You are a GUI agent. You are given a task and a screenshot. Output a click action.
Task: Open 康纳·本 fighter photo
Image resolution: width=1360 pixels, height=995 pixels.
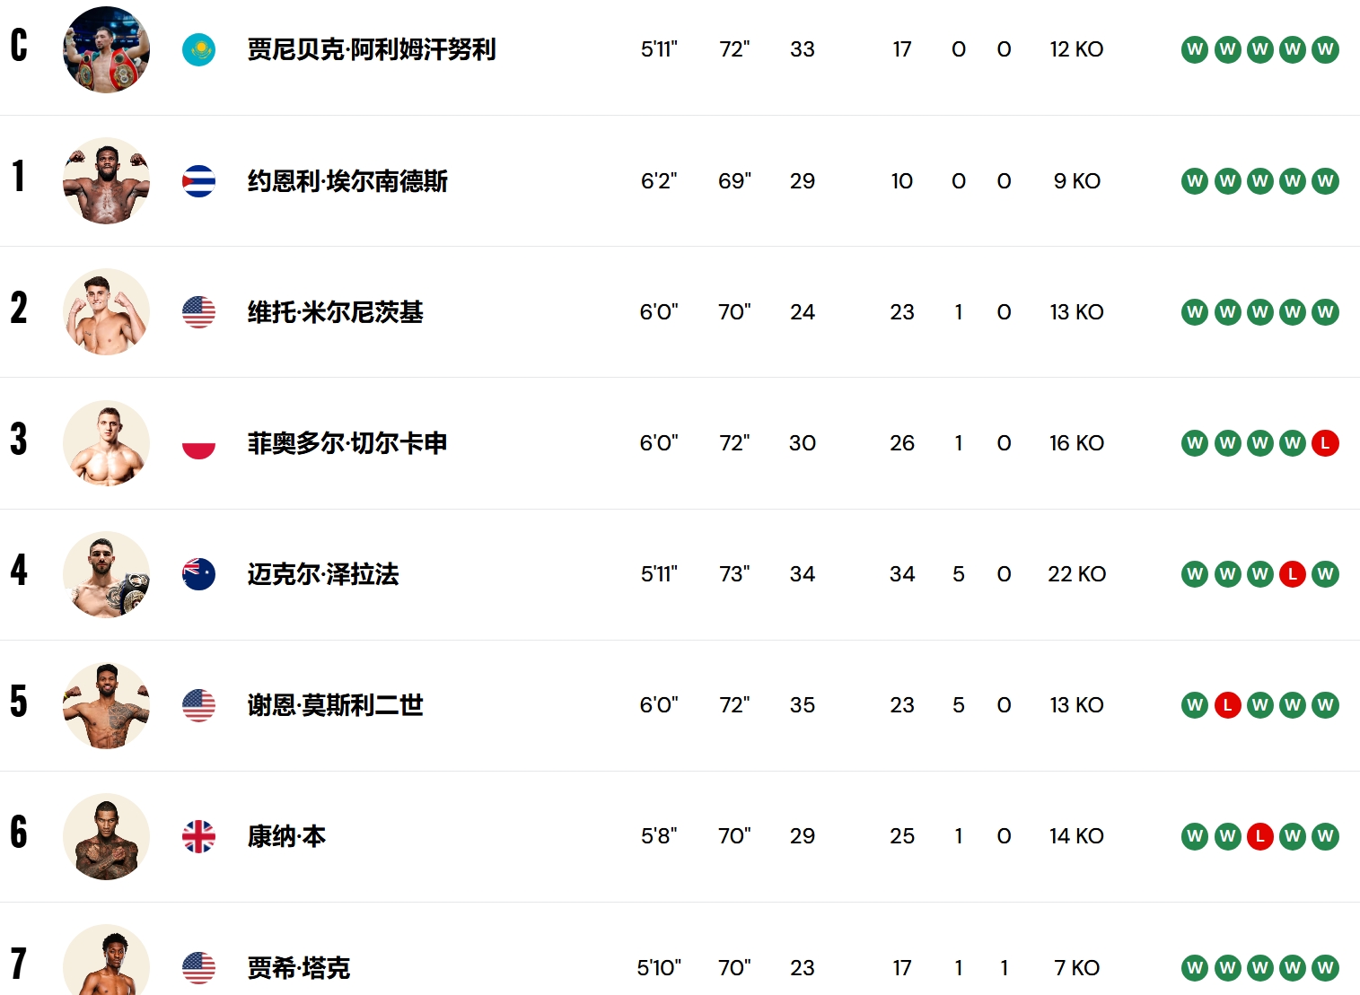[x=106, y=836]
